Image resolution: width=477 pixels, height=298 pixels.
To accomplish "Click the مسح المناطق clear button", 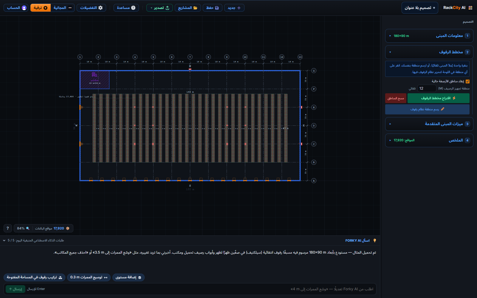I will (x=396, y=98).
